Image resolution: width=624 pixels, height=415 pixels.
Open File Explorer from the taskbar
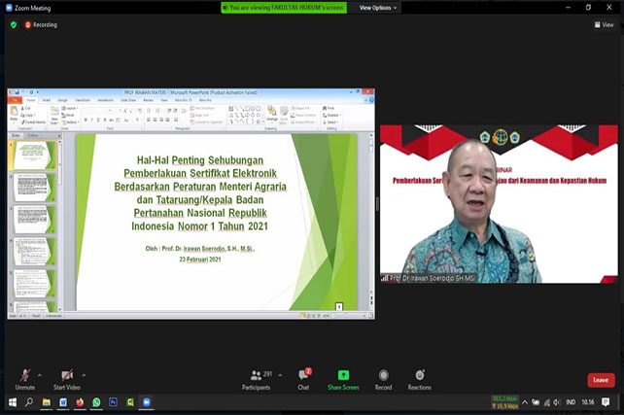[46, 402]
